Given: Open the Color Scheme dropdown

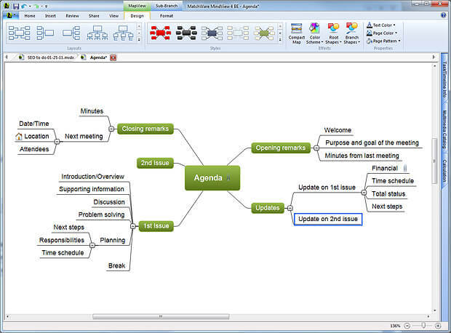Looking at the screenshot, I should [x=314, y=33].
